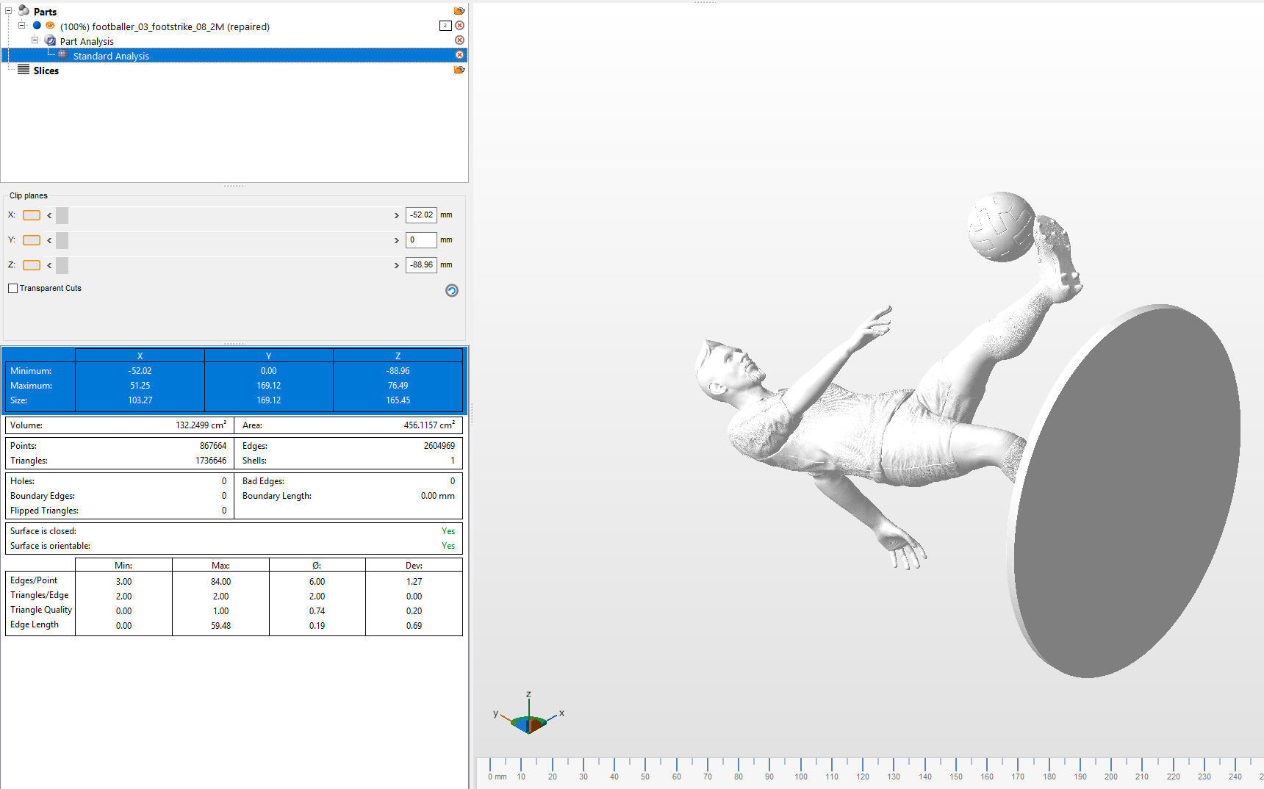This screenshot has width=1264, height=789.
Task: Toggle the Z clip plane button
Action: [32, 265]
